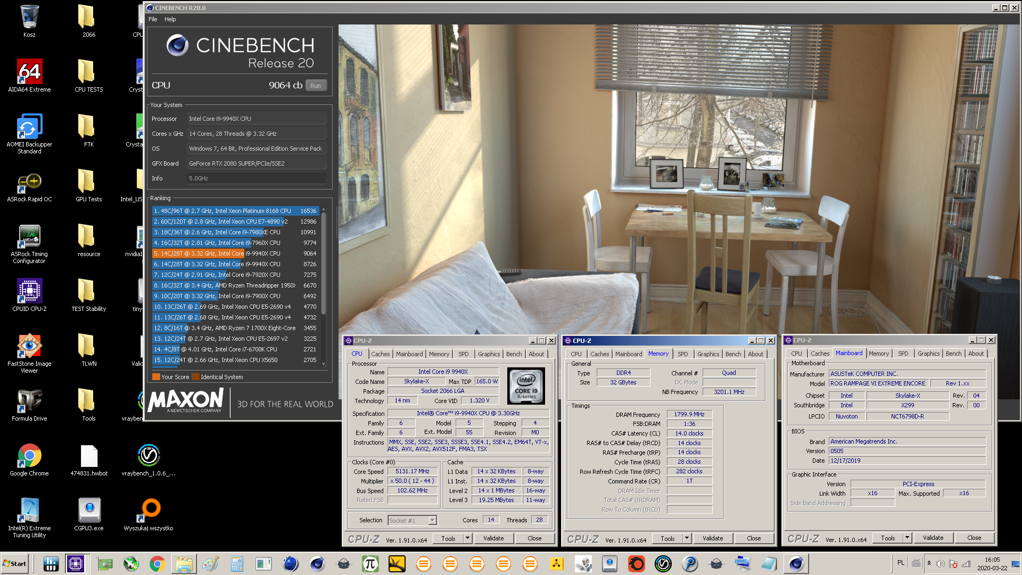Select ranking row Threadripper 1950X 6670
Viewport: 1022px width, 575px height.
[235, 285]
